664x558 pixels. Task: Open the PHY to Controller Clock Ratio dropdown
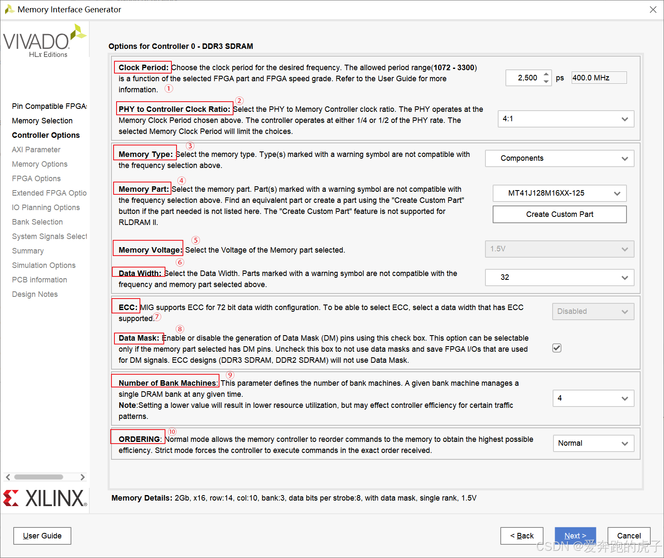pyautogui.click(x=566, y=119)
